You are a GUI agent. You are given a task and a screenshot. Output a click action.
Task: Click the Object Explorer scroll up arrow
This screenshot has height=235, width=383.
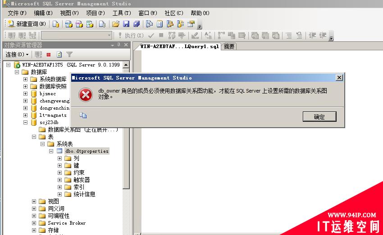click(x=126, y=65)
